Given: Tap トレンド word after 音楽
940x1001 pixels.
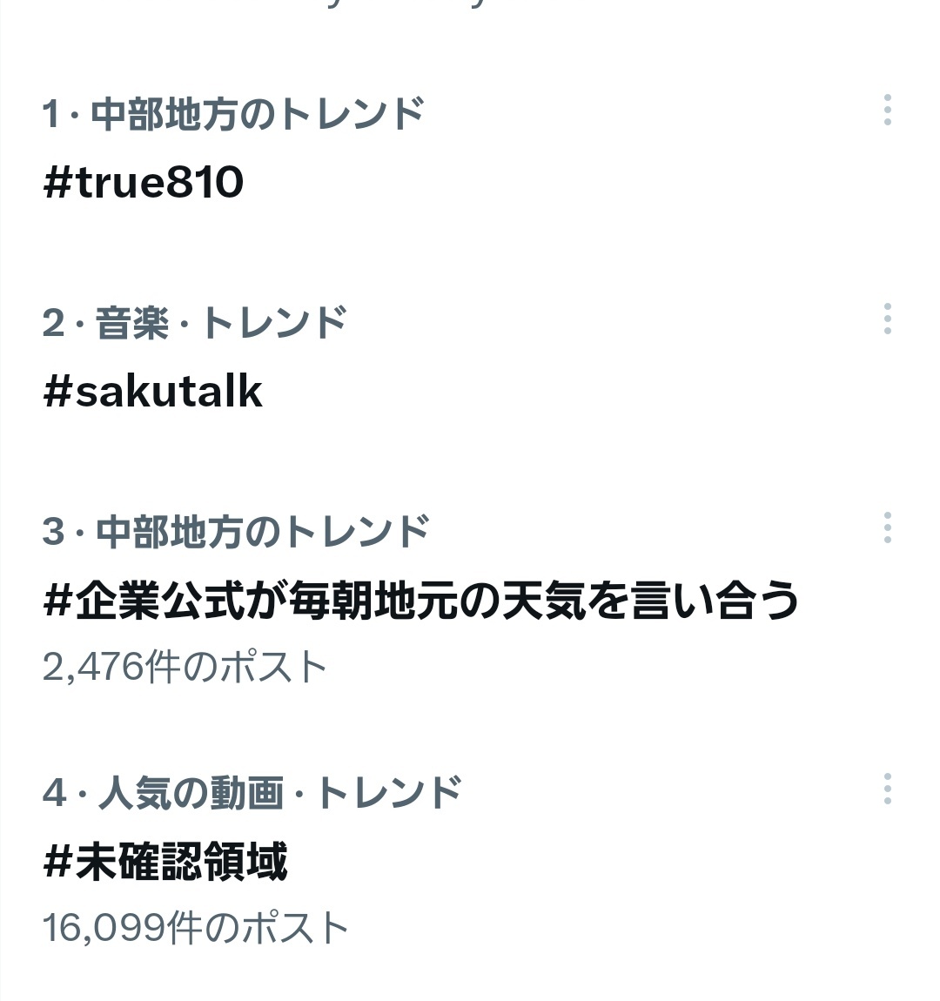Looking at the screenshot, I should click(x=274, y=322).
